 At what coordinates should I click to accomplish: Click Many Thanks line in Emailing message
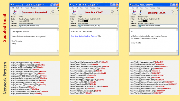click(x=136, y=43)
